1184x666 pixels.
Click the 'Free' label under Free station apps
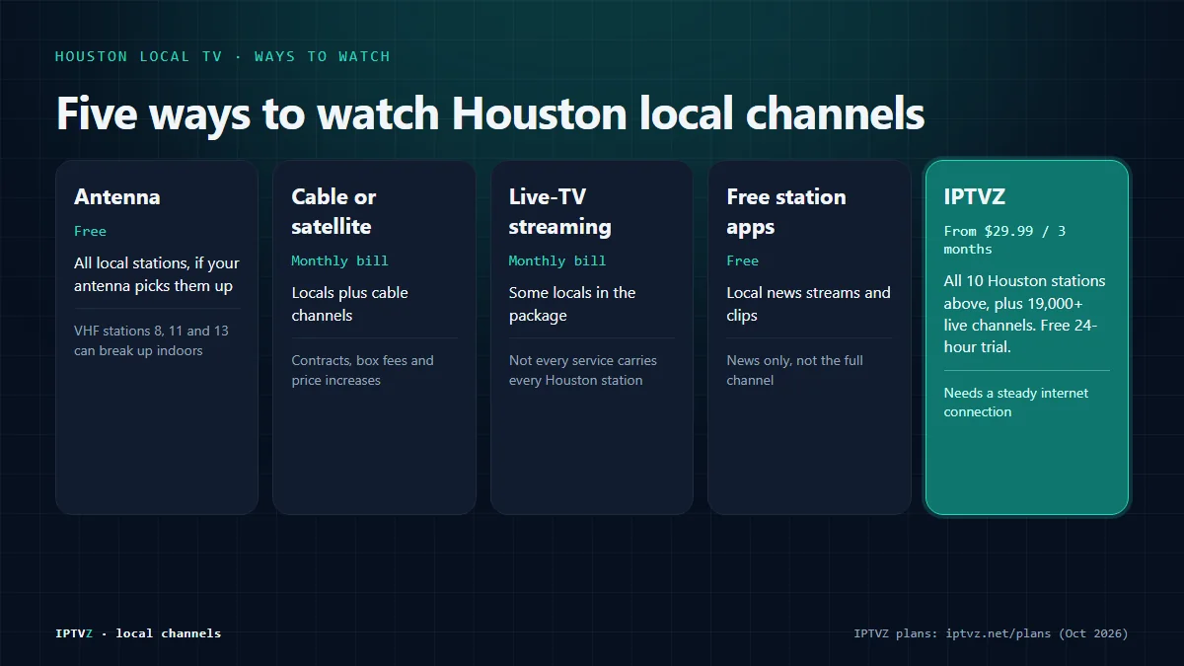(x=743, y=260)
